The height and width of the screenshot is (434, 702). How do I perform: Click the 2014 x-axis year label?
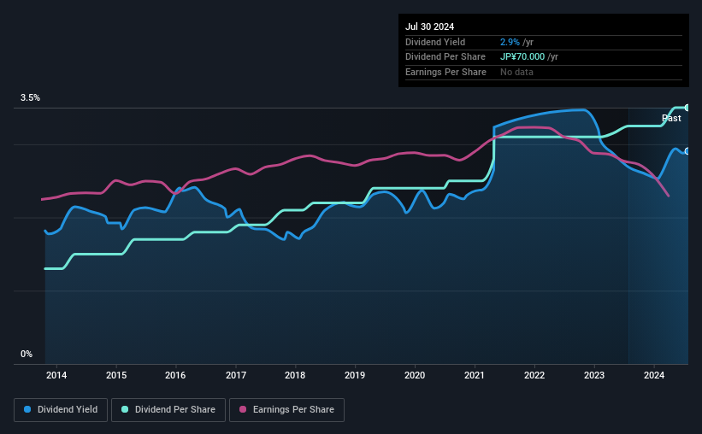[56, 375]
